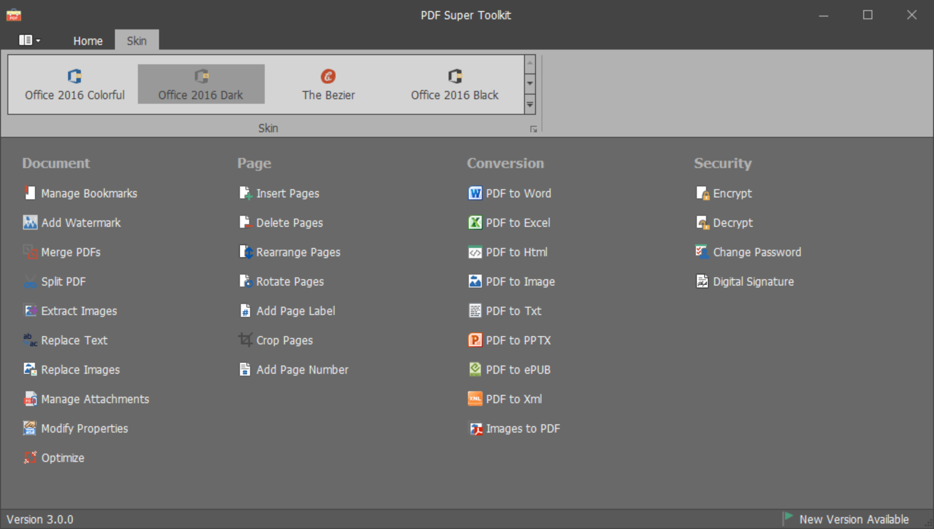Screen dimensions: 934x529
Task: Click the PDF to PPTX icon
Action: 475,340
